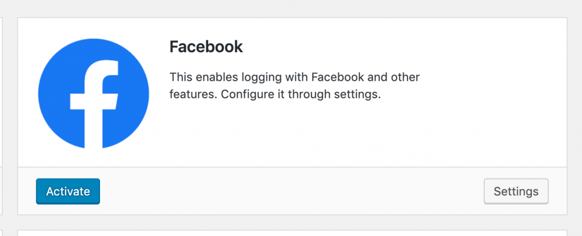This screenshot has width=582, height=236.
Task: Click "Facebook" within the description sentence
Action: click(339, 77)
